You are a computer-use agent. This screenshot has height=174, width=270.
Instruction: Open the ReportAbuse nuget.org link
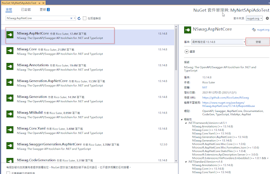click(229, 104)
